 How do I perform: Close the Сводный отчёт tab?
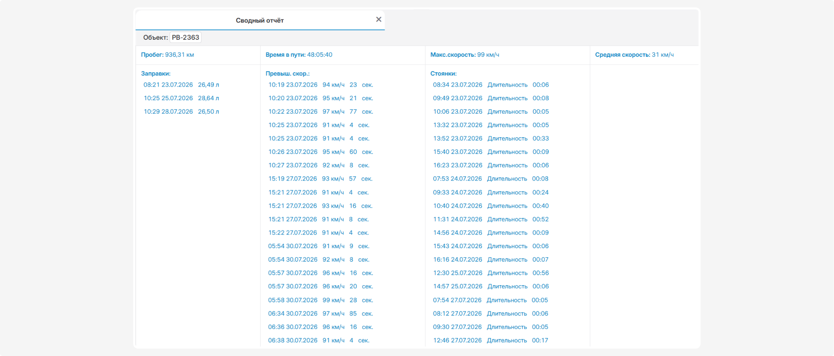coord(379,19)
